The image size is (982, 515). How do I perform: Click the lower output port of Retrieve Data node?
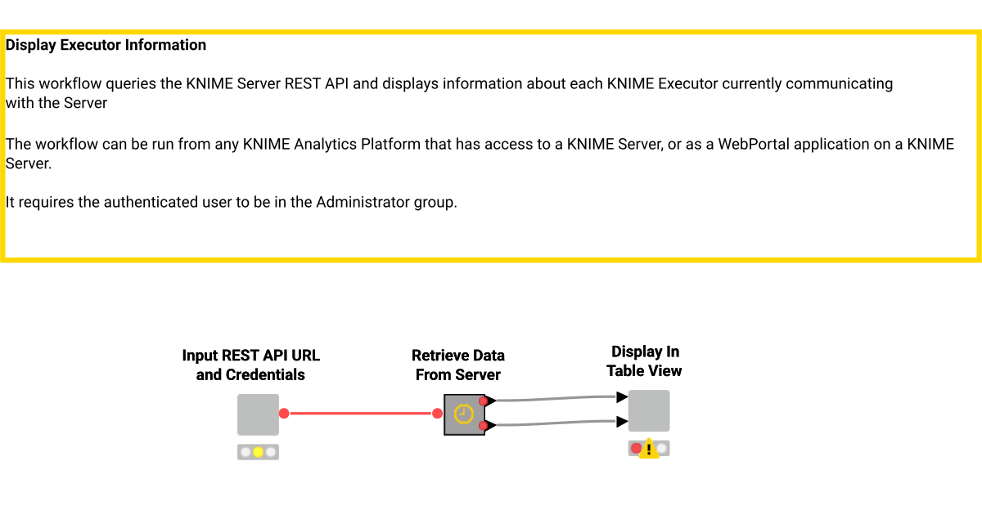click(x=483, y=424)
